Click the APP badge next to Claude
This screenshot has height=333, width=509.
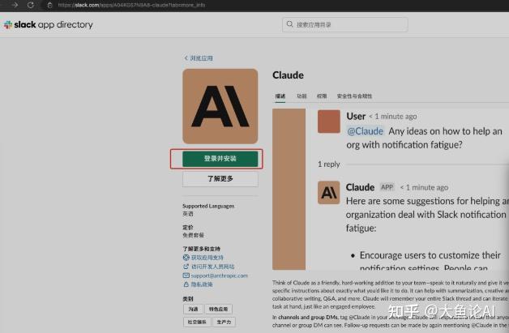tap(387, 187)
